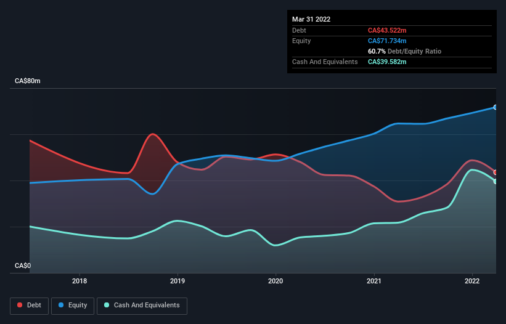506x324 pixels.
Task: Click the Mar 31 2022 tooltip date
Action: pyautogui.click(x=311, y=19)
